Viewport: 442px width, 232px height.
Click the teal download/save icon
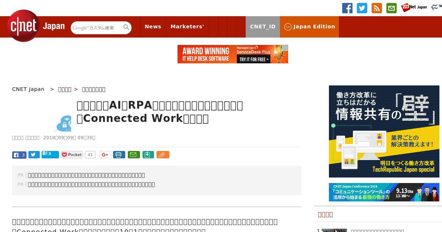click(x=148, y=155)
